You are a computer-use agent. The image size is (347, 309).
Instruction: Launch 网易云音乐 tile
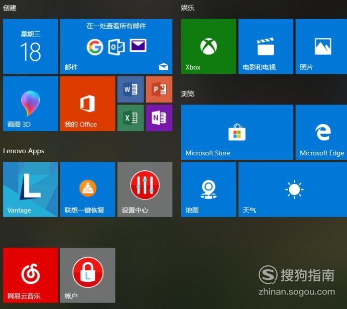click(31, 275)
